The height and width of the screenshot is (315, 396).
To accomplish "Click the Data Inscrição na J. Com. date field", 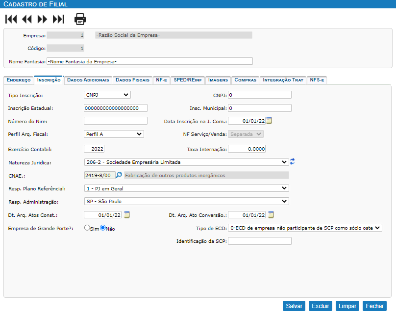I will pos(247,121).
